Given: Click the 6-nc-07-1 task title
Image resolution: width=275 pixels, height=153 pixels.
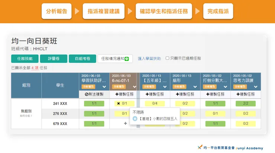Looking at the screenshot, I should coord(120,81).
